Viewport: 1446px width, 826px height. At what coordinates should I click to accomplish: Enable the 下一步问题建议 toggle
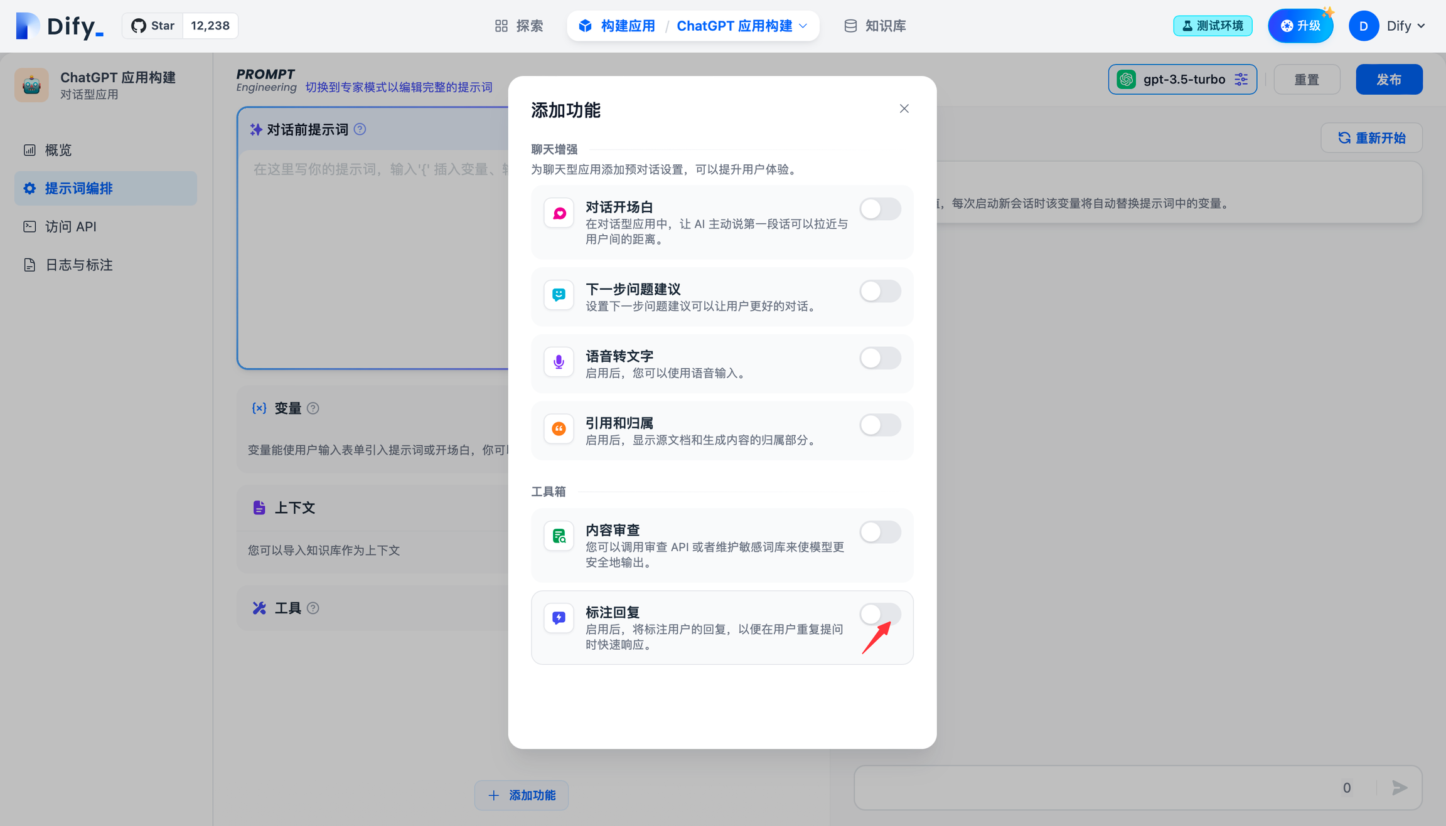click(x=880, y=291)
